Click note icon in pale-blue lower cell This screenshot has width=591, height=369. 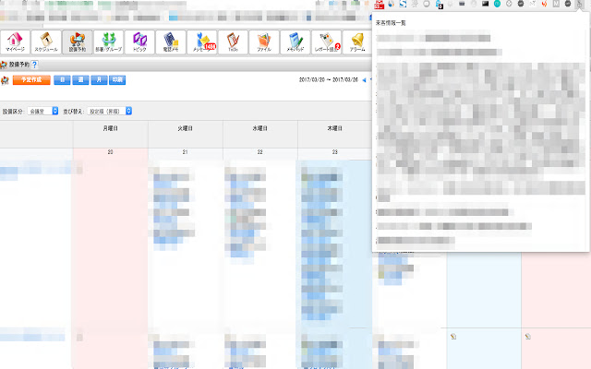coord(453,336)
